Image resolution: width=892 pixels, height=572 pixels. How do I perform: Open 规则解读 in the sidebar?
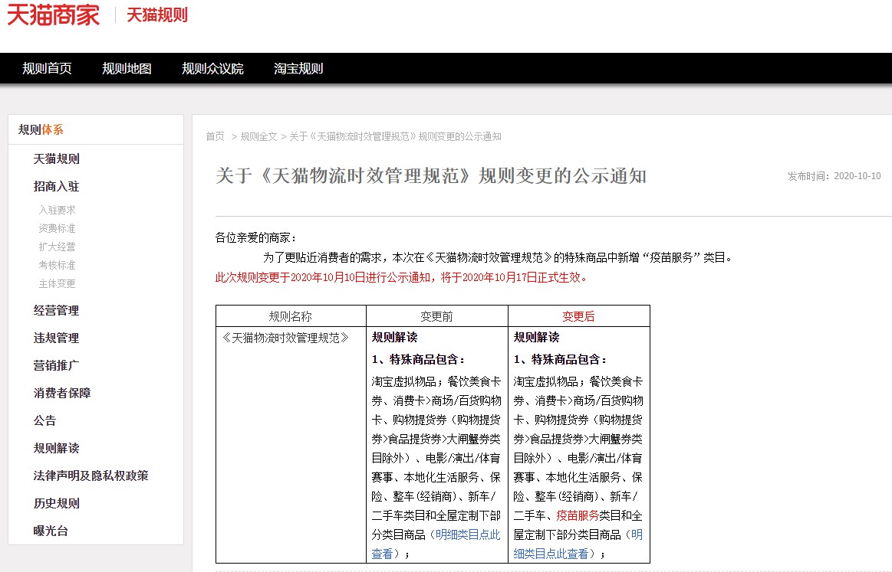pyautogui.click(x=56, y=448)
